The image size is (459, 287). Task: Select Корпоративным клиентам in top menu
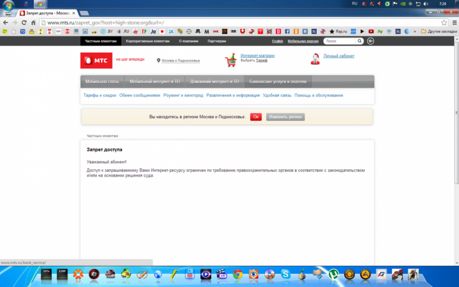pyautogui.click(x=147, y=41)
